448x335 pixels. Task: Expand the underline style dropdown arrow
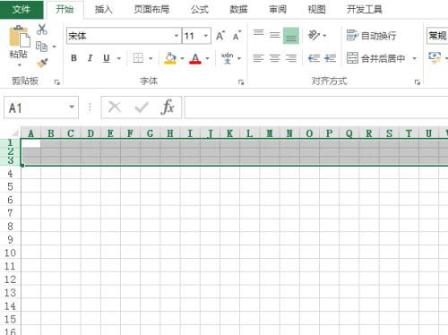tap(119, 58)
